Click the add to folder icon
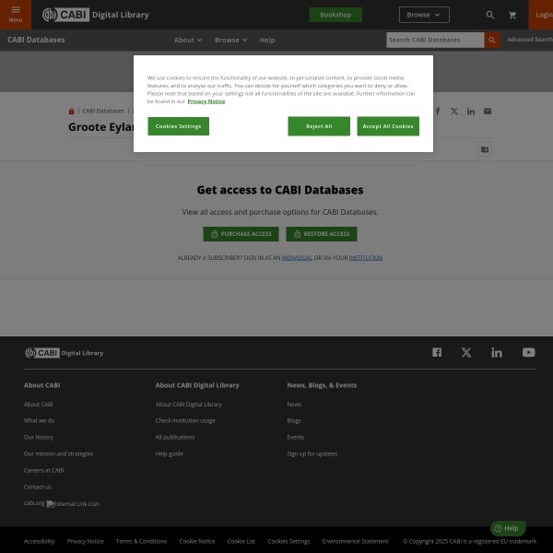 (x=485, y=149)
